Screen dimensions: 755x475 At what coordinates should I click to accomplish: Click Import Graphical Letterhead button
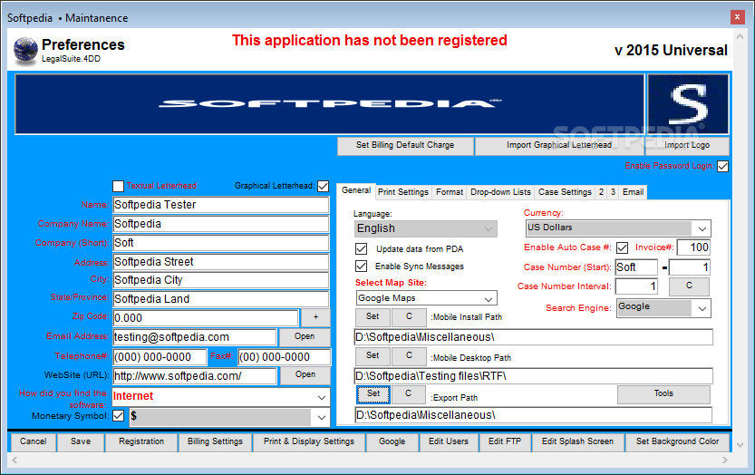tap(559, 146)
